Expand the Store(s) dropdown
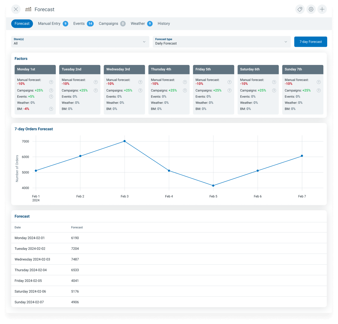338x324 pixels. coord(80,42)
